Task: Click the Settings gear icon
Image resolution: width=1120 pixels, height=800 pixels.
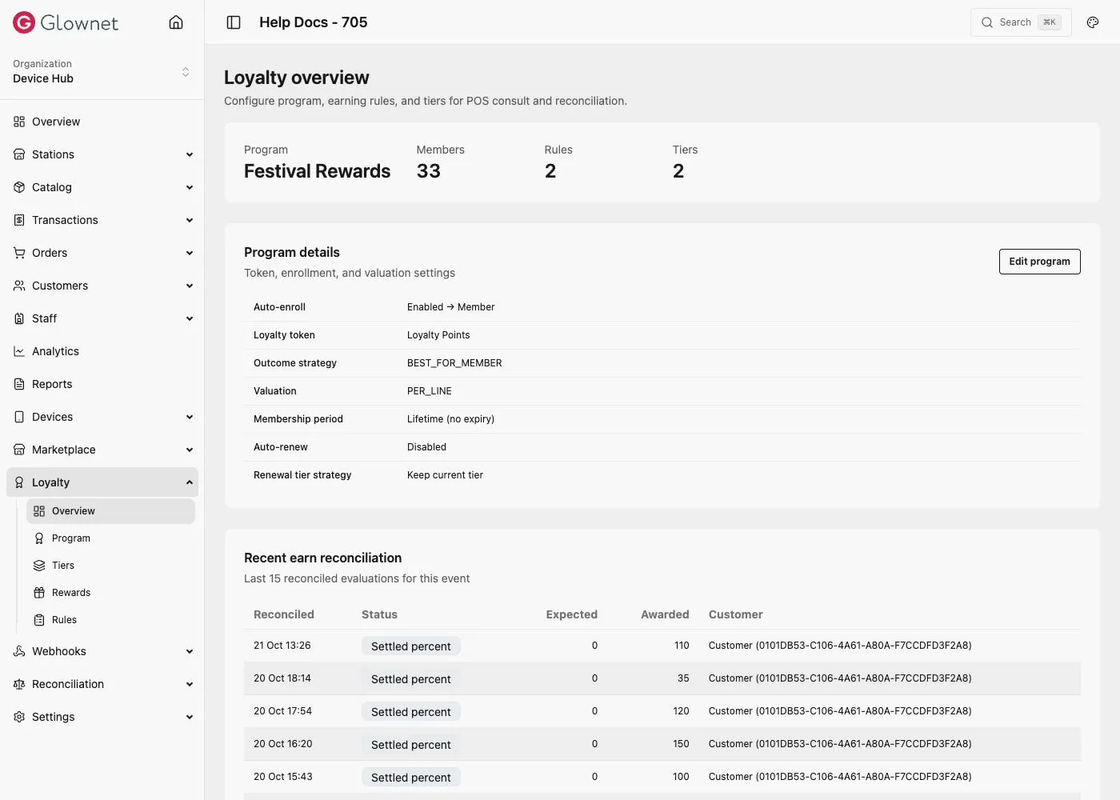Action: (19, 717)
